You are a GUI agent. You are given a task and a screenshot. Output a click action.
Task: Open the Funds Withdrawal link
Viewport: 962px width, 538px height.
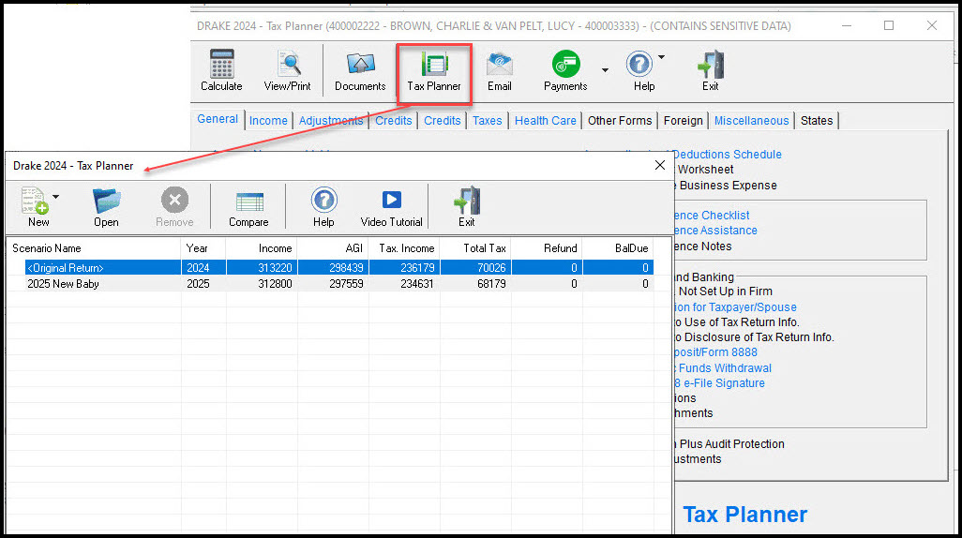722,368
